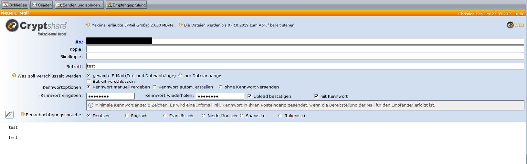The width and height of the screenshot is (527, 164).
Task: Click the info icon in password hint box
Action: click(91, 105)
